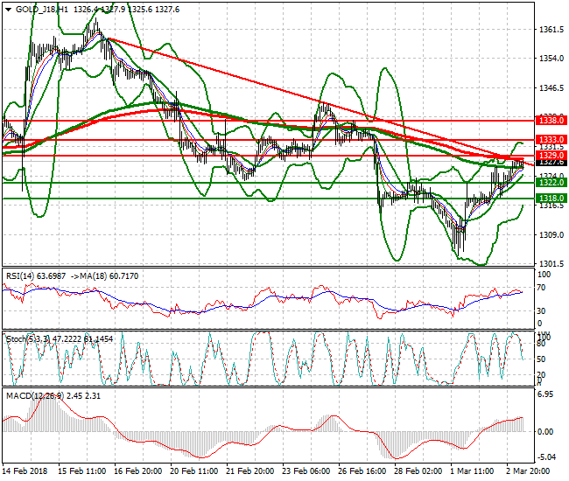Click the 23 Feb 06:00 time label

(306, 471)
